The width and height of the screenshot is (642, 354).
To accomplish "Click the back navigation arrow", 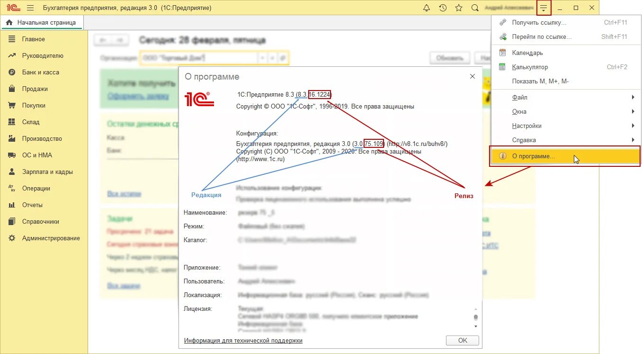I will (103, 41).
